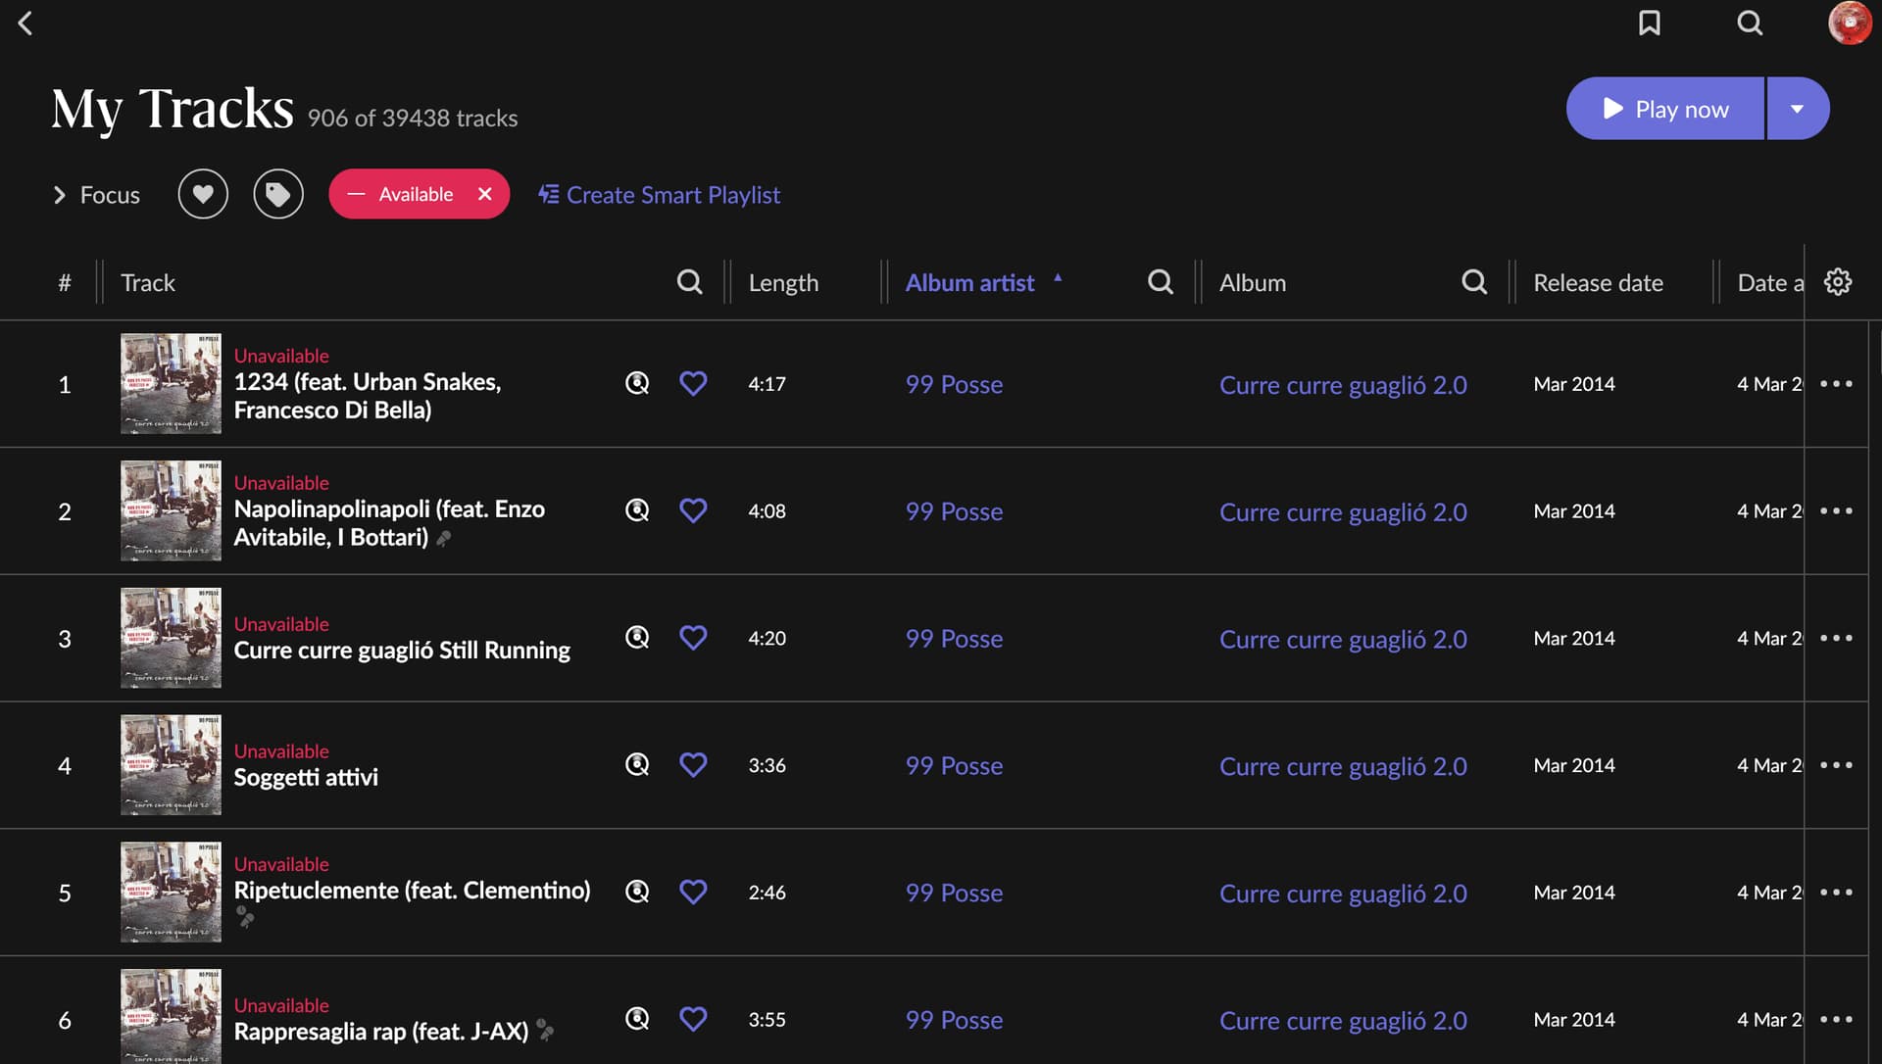Search within the Track column
The image size is (1882, 1064).
689,282
